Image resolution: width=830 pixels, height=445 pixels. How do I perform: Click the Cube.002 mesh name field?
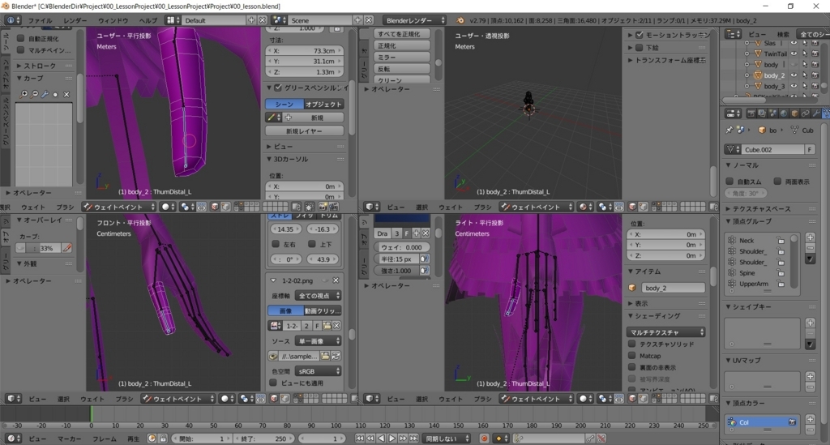pyautogui.click(x=772, y=149)
